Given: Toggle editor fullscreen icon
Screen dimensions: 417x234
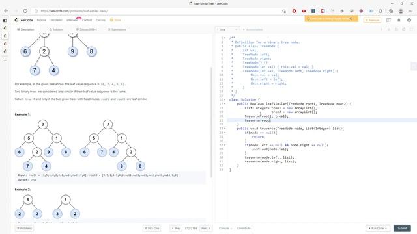Looking at the screenshot, I should click(x=411, y=29).
